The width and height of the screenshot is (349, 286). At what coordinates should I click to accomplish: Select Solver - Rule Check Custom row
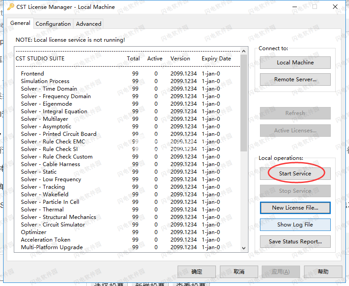(120, 157)
